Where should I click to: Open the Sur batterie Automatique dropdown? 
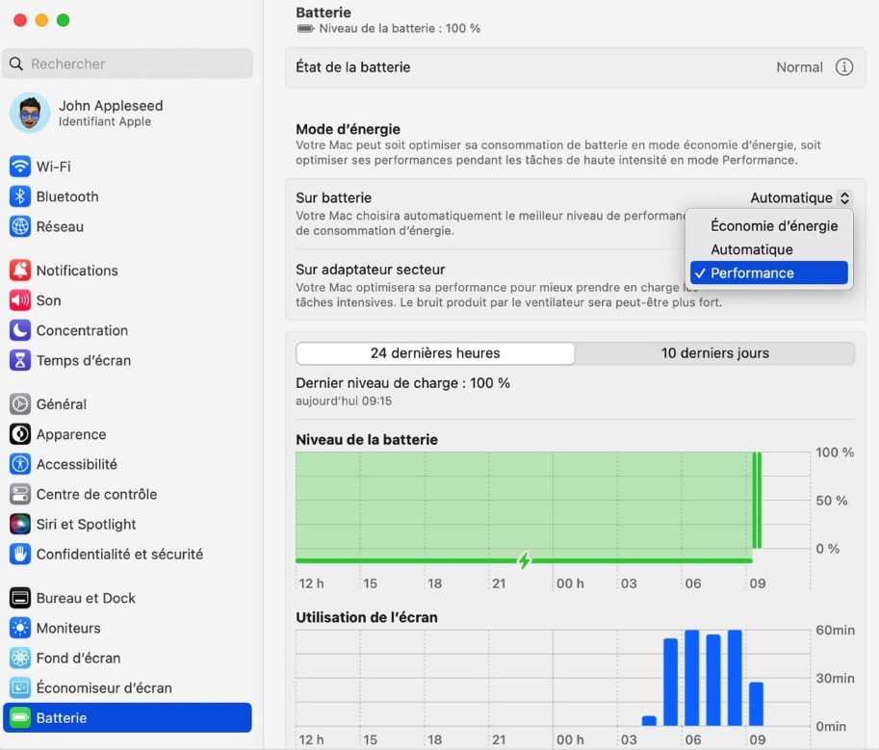click(x=801, y=198)
